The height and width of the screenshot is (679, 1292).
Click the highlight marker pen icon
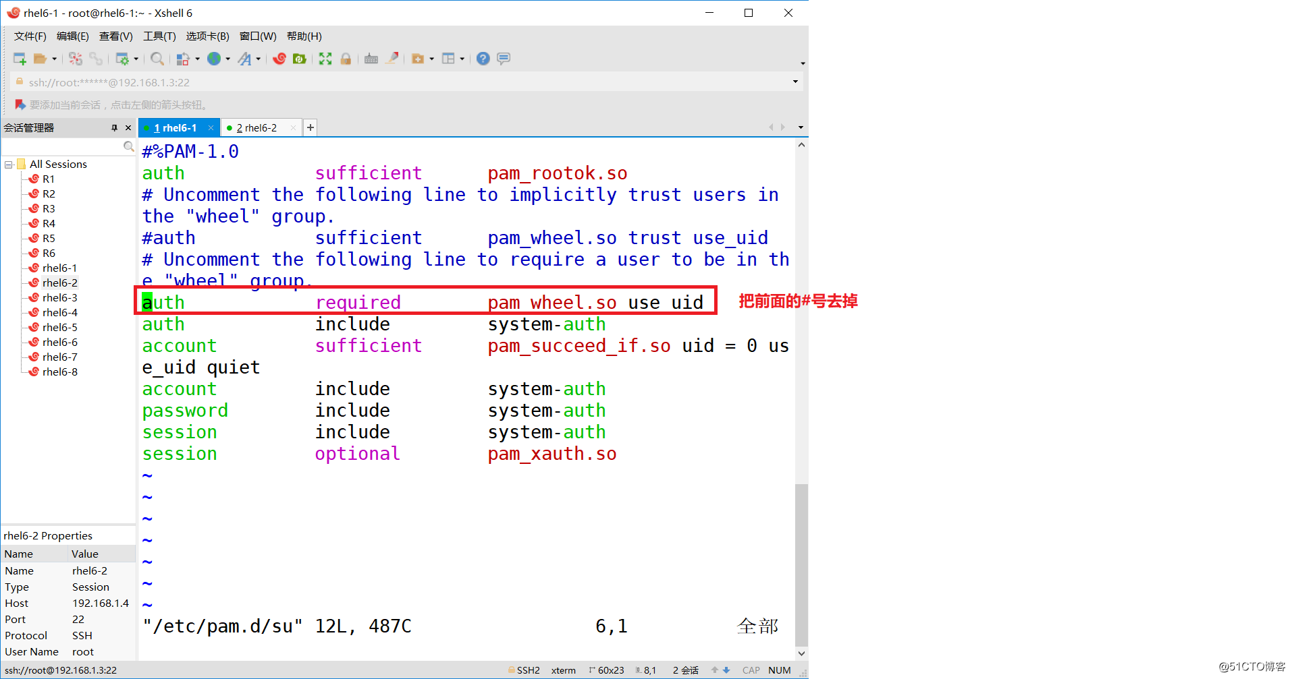click(392, 59)
